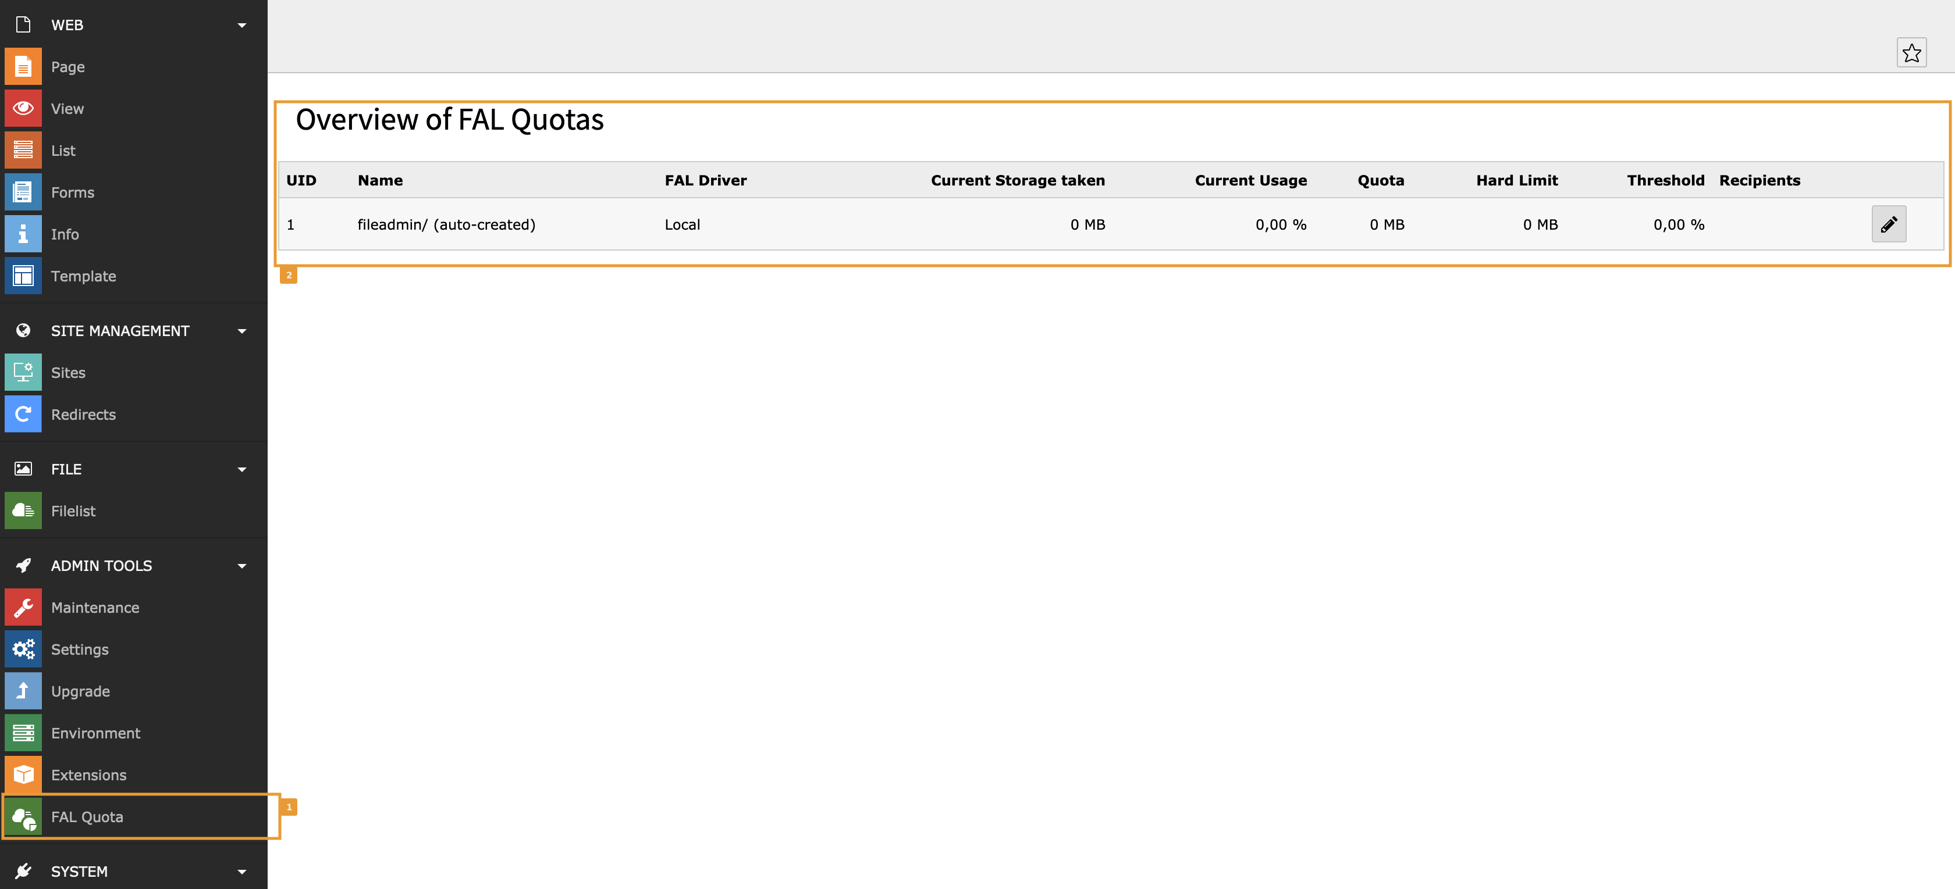
Task: Select the Forms menu entry label
Action: (x=72, y=192)
